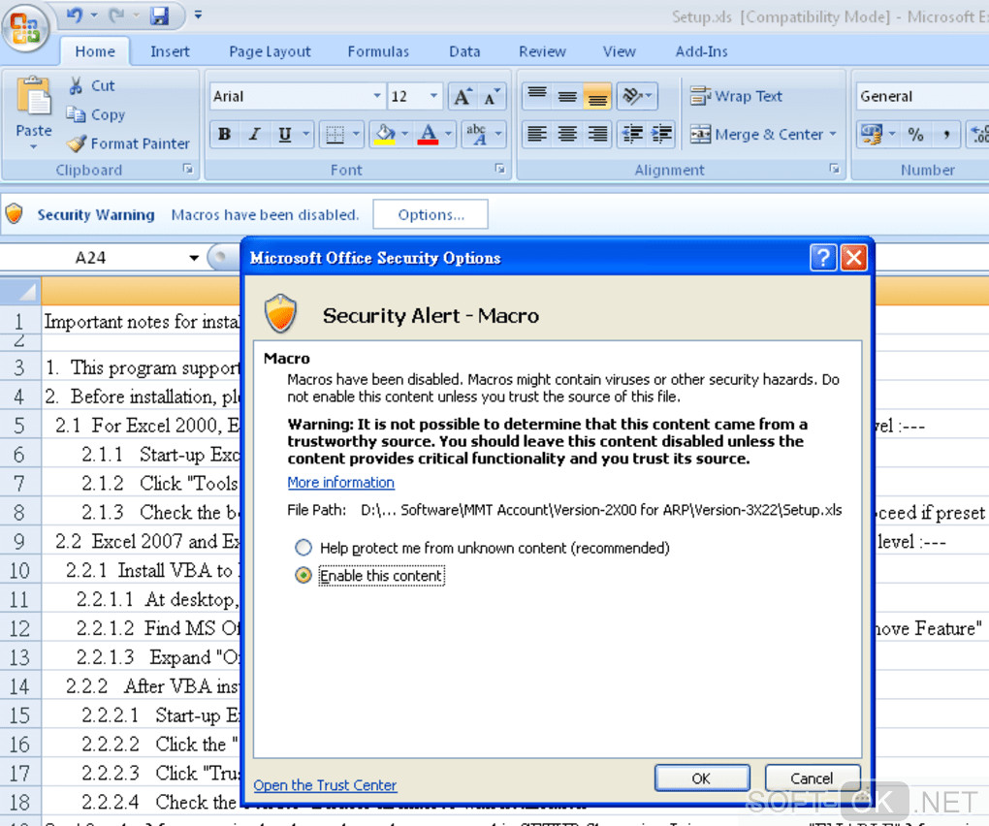Toggle underline formatting
The height and width of the screenshot is (826, 989).
click(x=284, y=135)
